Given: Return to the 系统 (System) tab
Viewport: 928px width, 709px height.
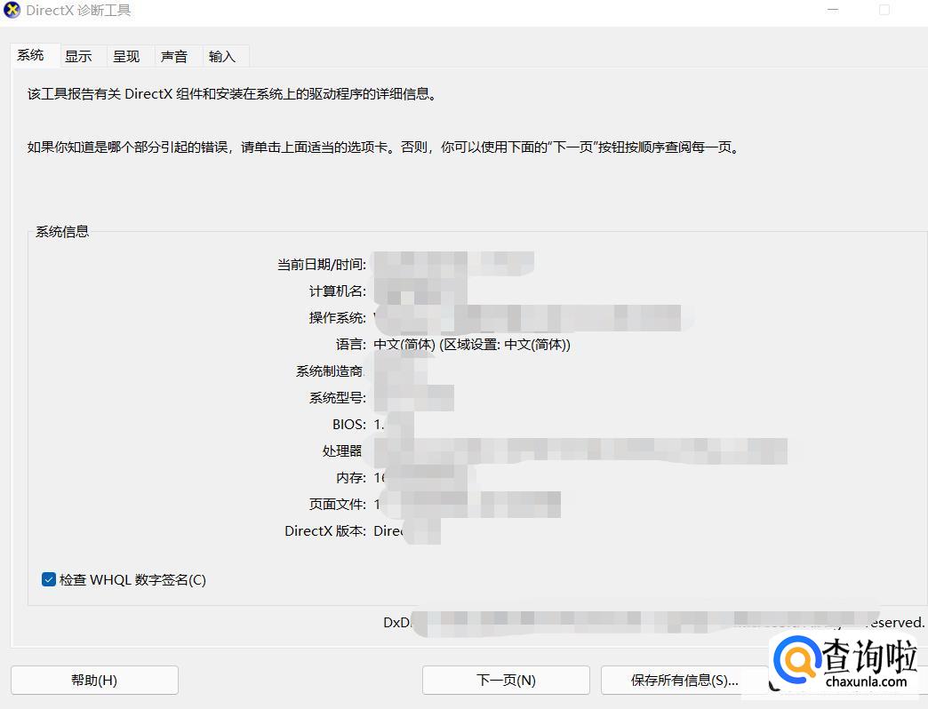Looking at the screenshot, I should click(32, 54).
